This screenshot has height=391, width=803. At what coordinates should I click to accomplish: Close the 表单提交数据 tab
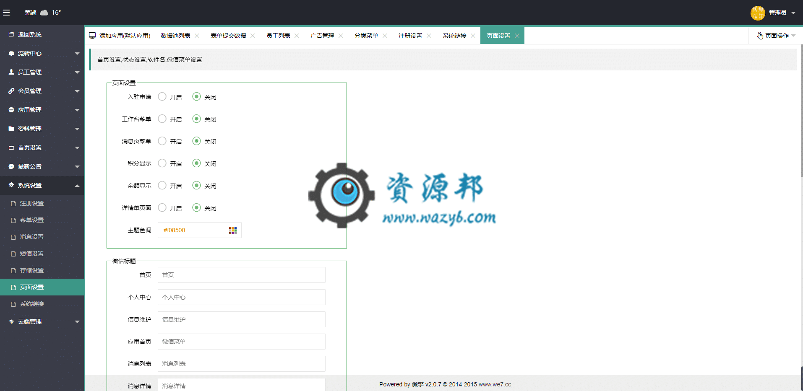pos(253,36)
